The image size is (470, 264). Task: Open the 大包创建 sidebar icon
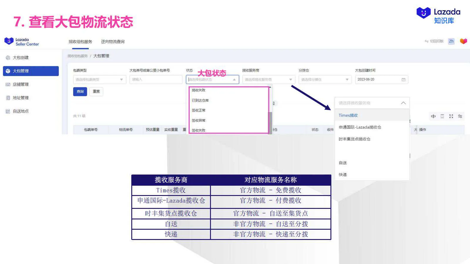click(x=8, y=57)
